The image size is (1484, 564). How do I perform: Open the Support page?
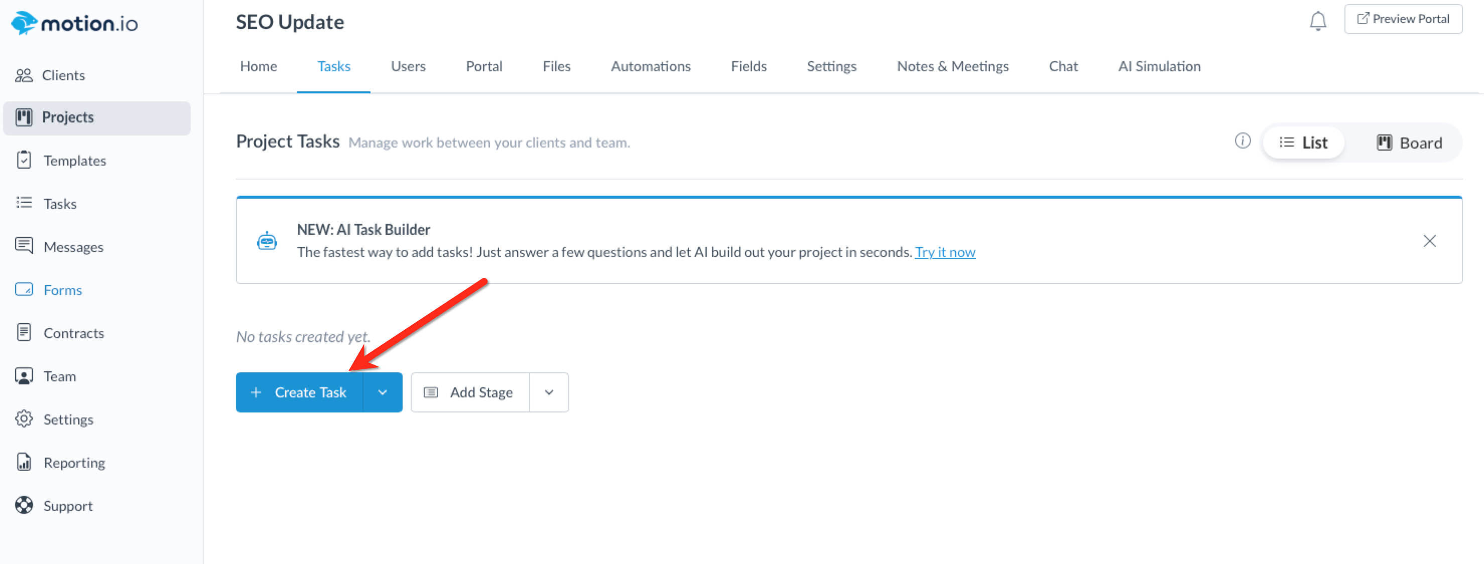click(x=67, y=506)
